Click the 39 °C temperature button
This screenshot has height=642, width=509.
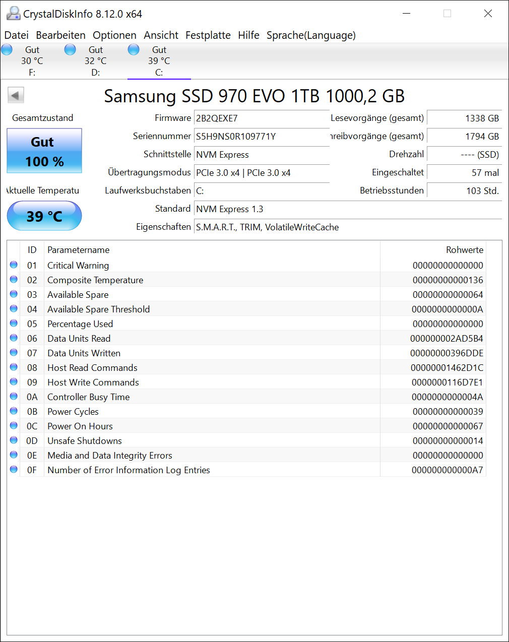pos(44,216)
